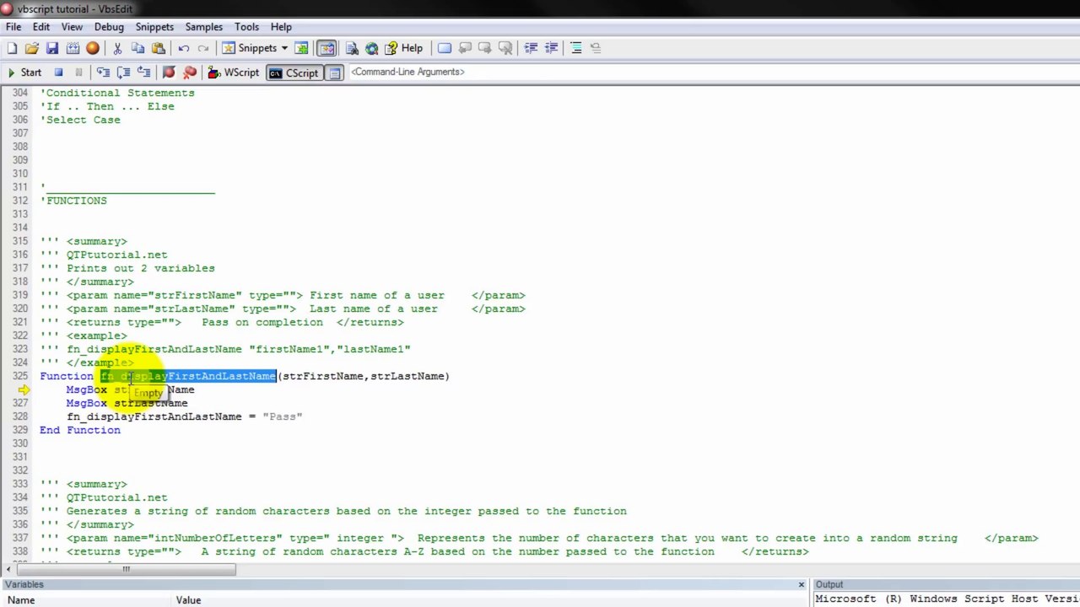Click the New file icon
The height and width of the screenshot is (607, 1080).
pyautogui.click(x=12, y=48)
